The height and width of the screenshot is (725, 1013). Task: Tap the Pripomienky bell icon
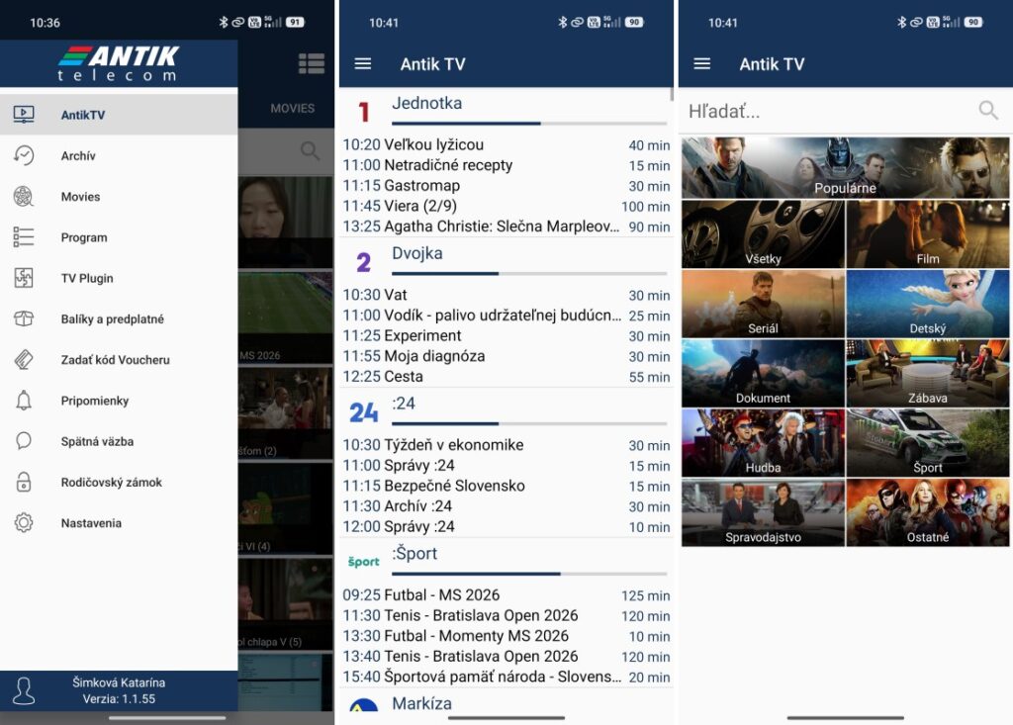24,400
